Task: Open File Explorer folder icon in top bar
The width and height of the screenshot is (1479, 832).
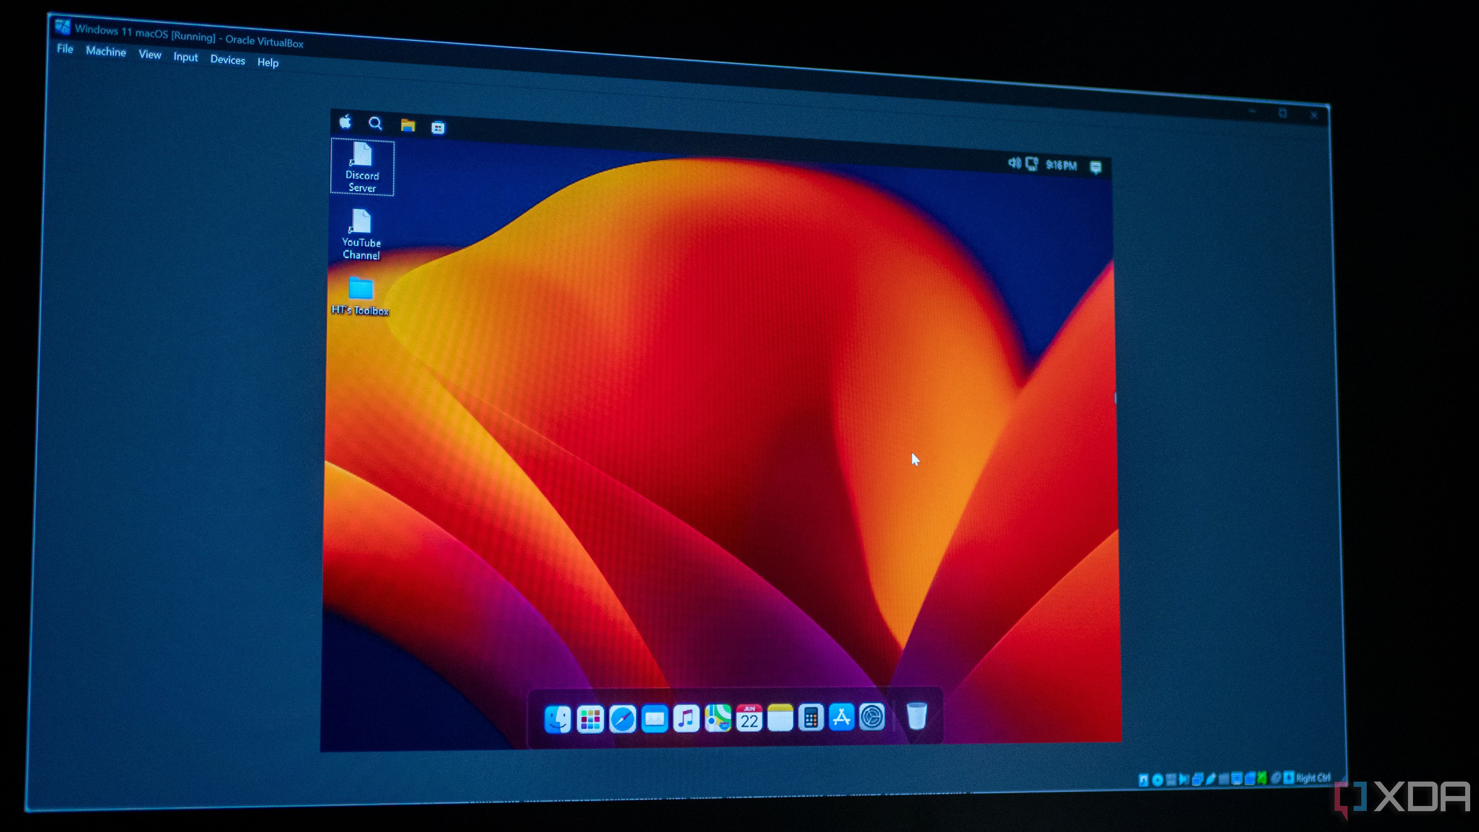Action: click(x=408, y=125)
